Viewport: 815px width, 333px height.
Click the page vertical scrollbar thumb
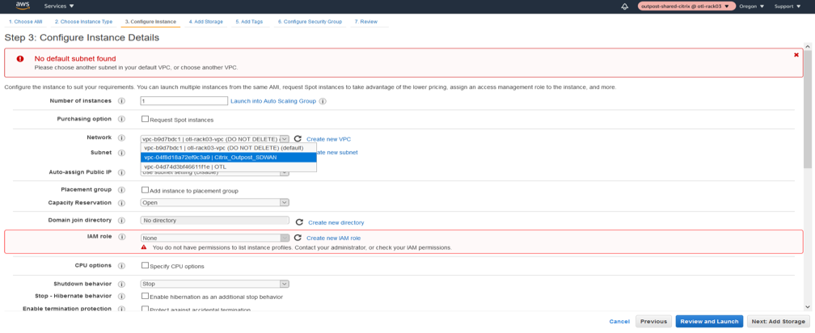tap(807, 110)
